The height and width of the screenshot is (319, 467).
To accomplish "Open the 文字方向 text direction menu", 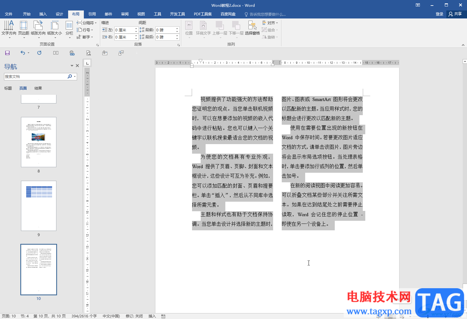I will pos(9,30).
